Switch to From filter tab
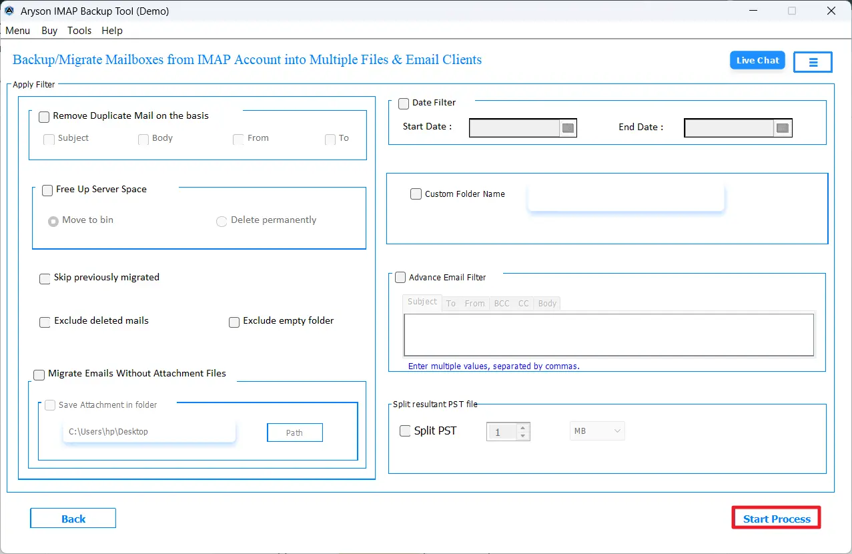 474,303
